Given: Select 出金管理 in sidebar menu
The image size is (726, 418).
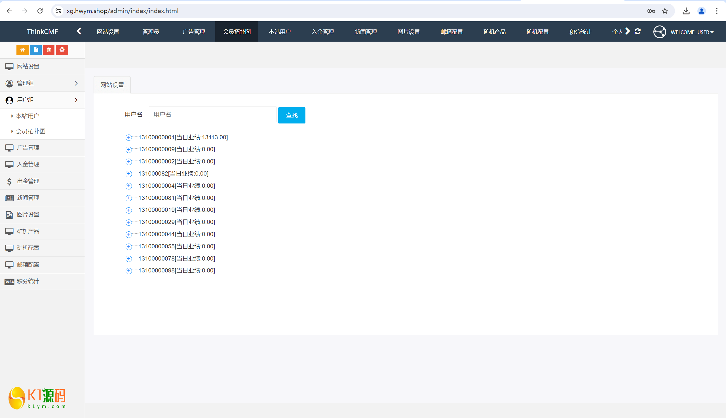Looking at the screenshot, I should tap(28, 181).
